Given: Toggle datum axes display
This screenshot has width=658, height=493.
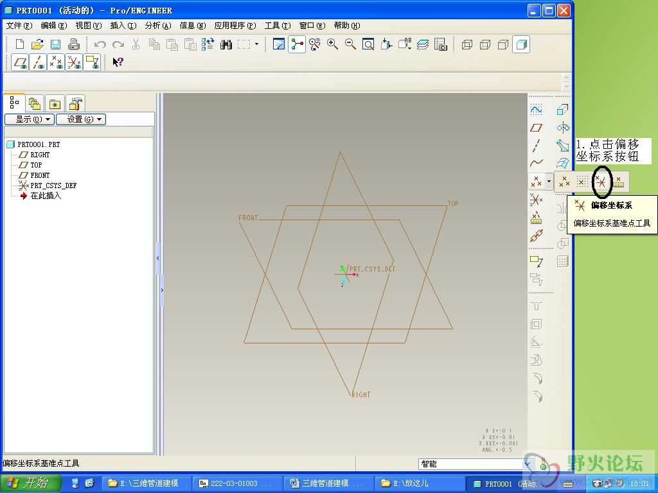Looking at the screenshot, I should (38, 62).
